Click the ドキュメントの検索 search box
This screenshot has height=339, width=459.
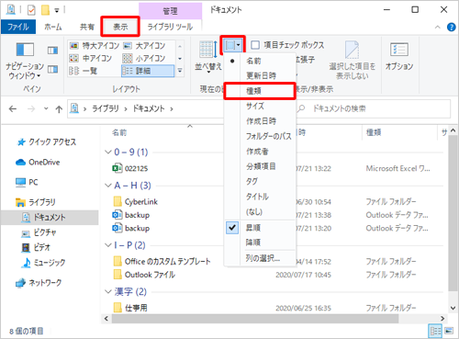coord(374,108)
